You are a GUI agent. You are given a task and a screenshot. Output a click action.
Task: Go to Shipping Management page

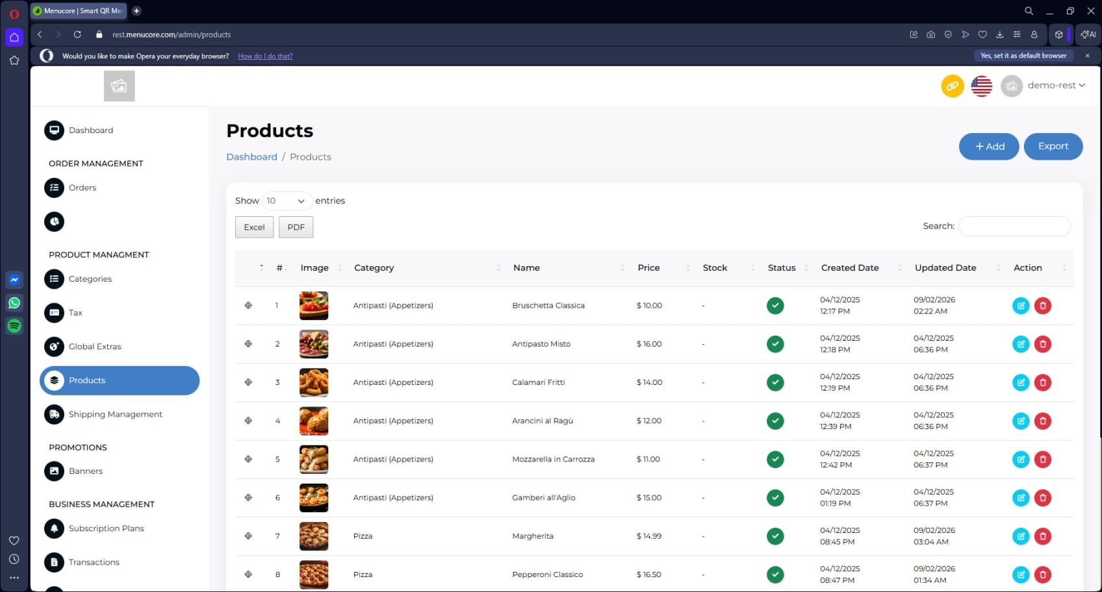point(115,414)
